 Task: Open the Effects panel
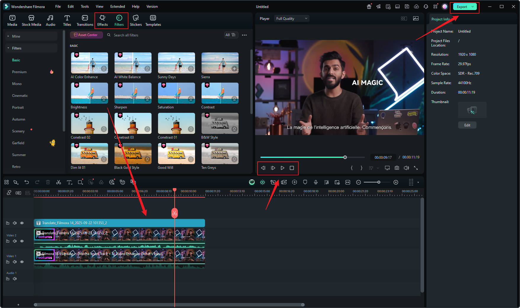tap(102, 20)
